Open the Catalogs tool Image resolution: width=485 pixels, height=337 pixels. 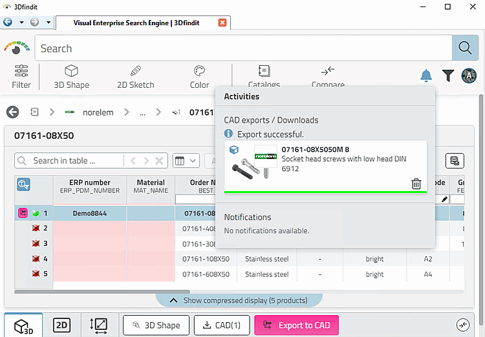264,76
